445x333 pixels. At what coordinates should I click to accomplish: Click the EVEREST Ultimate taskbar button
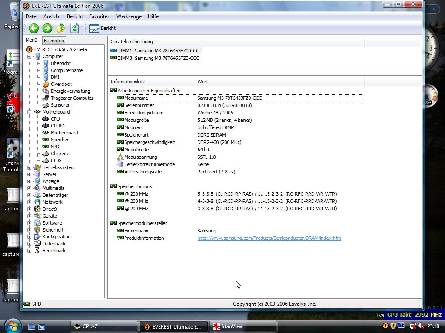pos(173,326)
